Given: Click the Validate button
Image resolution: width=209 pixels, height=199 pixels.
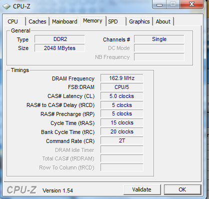Looking at the screenshot, I should click(142, 189).
